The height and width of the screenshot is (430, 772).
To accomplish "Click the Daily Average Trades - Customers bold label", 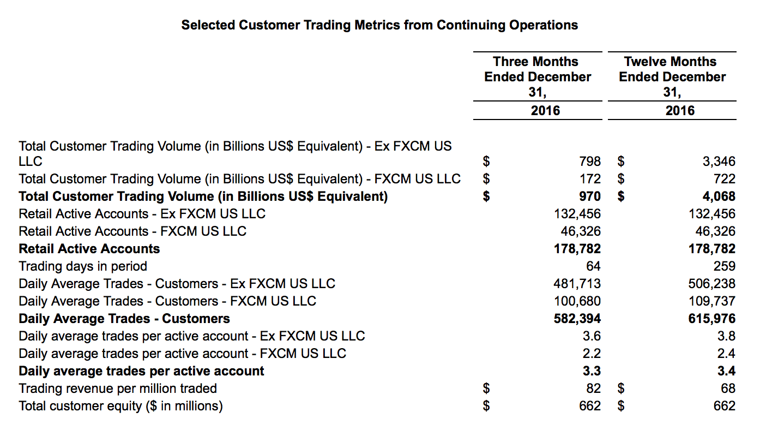I will point(124,319).
